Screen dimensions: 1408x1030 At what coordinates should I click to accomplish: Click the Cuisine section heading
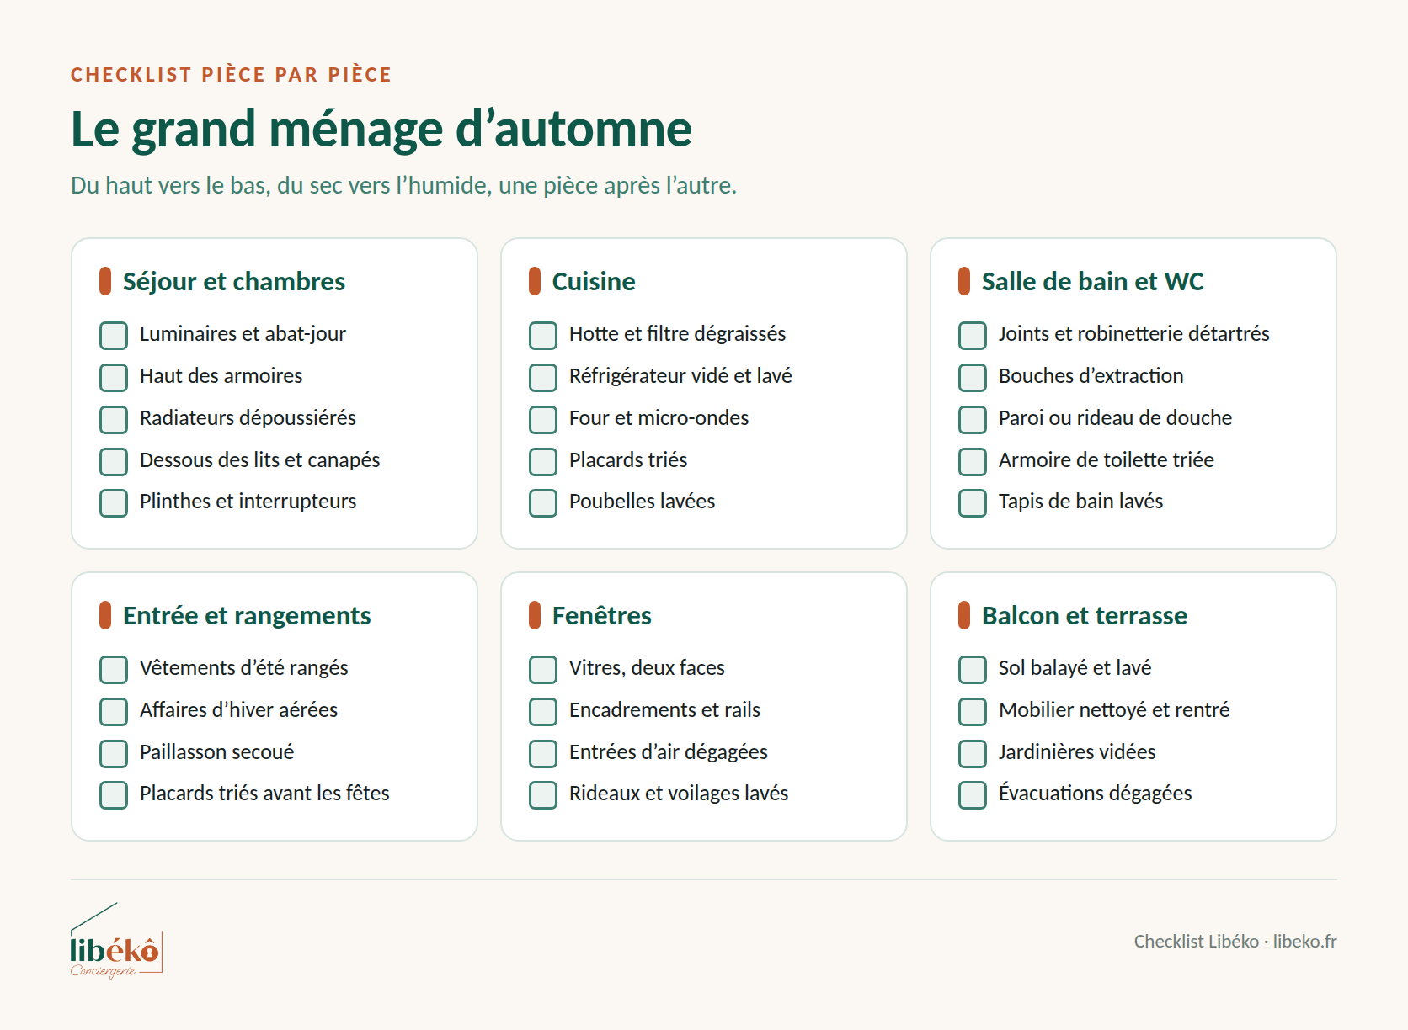594,281
